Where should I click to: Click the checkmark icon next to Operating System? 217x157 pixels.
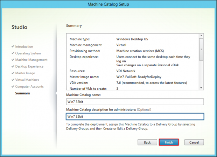[x=13, y=53]
